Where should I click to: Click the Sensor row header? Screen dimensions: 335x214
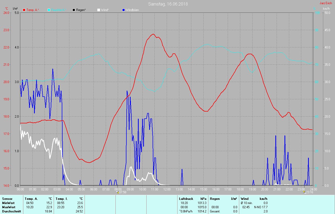[x=7, y=199]
